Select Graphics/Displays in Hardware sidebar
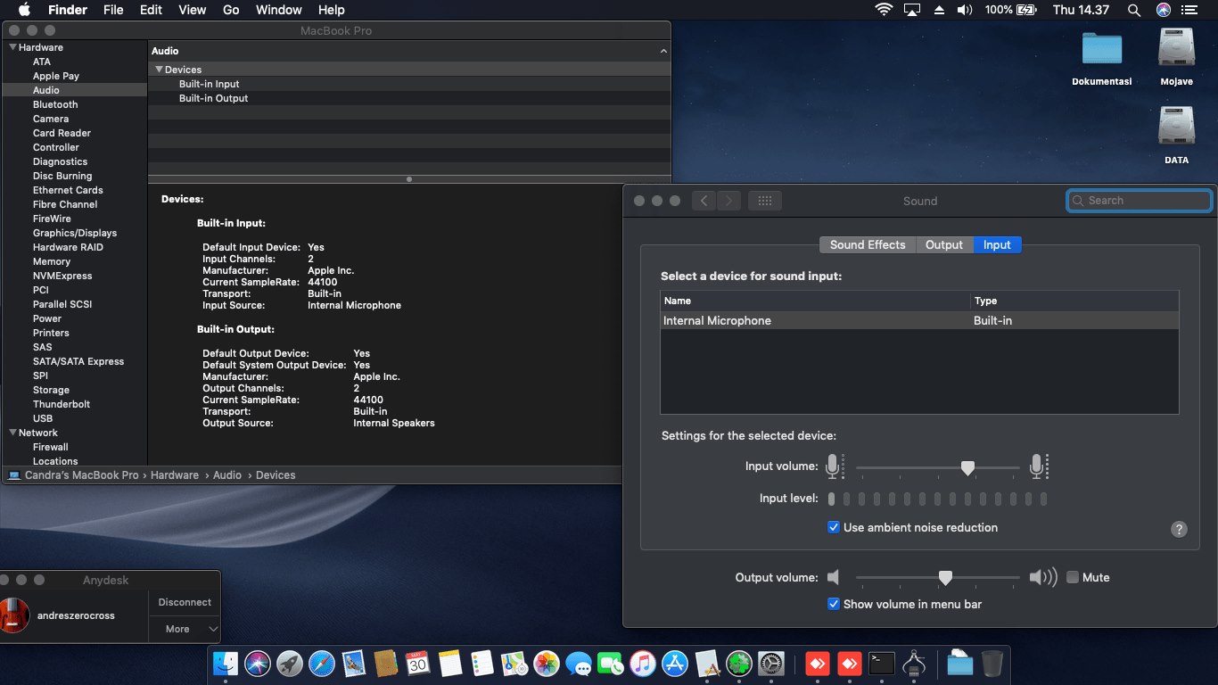 coord(75,233)
